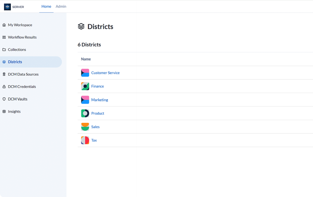
Task: Click the Insights icon in sidebar
Action: (4, 111)
